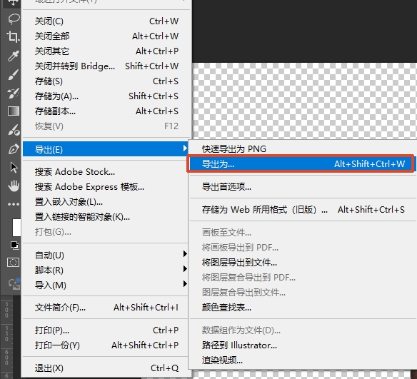Click 将画板导出到 PDF... item

coord(303,248)
